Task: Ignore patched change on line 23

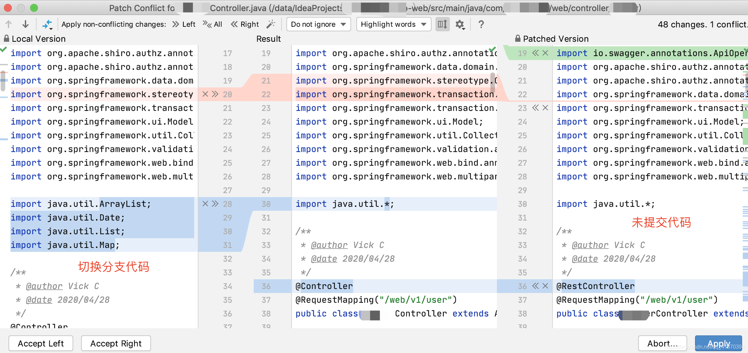Action: [x=545, y=108]
